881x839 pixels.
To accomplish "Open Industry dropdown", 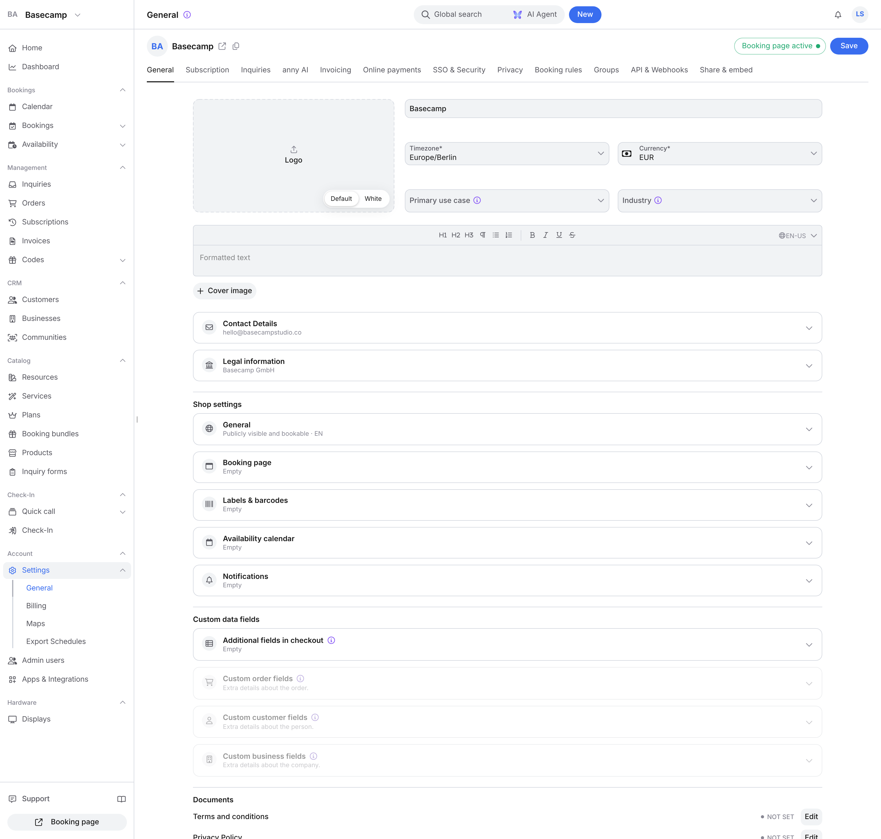I will pos(719,201).
